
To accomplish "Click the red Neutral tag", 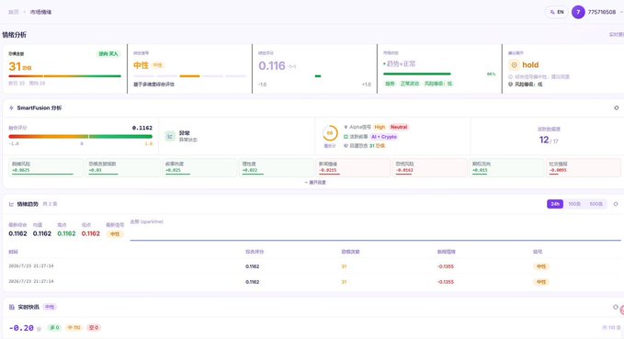I will pos(399,127).
